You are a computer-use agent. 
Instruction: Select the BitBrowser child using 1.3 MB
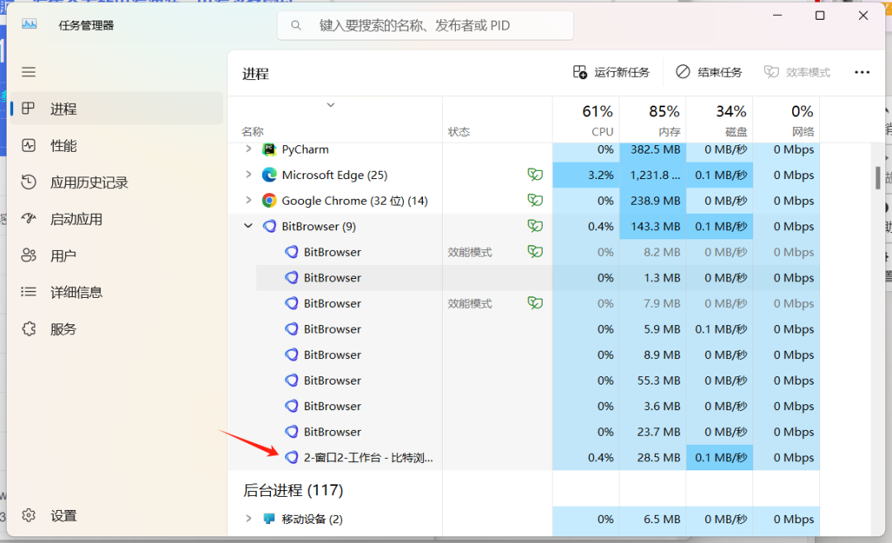tap(538, 277)
